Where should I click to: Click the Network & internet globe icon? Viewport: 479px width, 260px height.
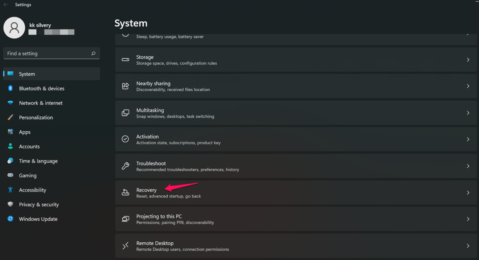point(10,103)
